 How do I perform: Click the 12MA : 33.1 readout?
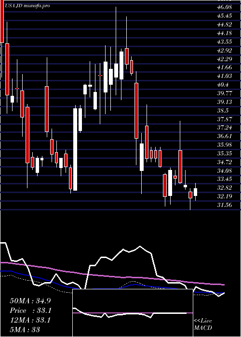point(30,320)
